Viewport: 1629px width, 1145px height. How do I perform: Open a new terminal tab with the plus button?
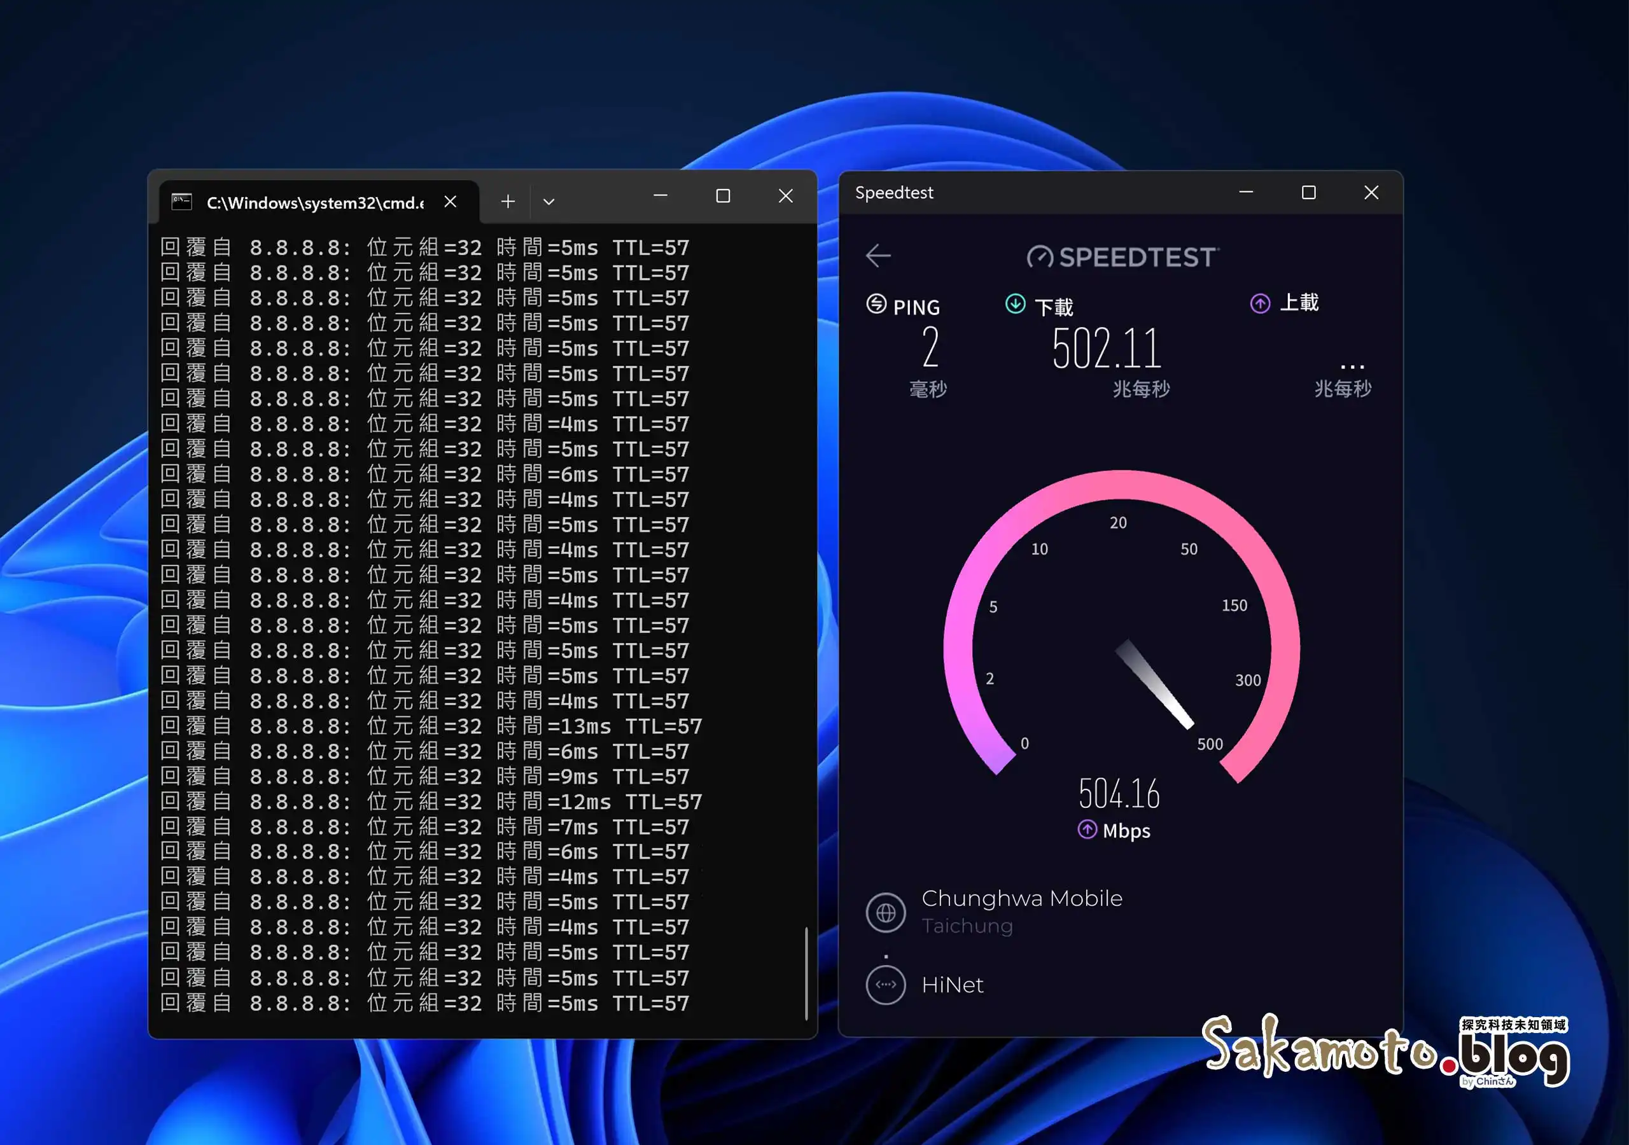507,202
